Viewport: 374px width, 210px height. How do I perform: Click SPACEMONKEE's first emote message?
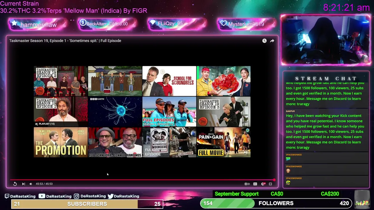[288, 159]
